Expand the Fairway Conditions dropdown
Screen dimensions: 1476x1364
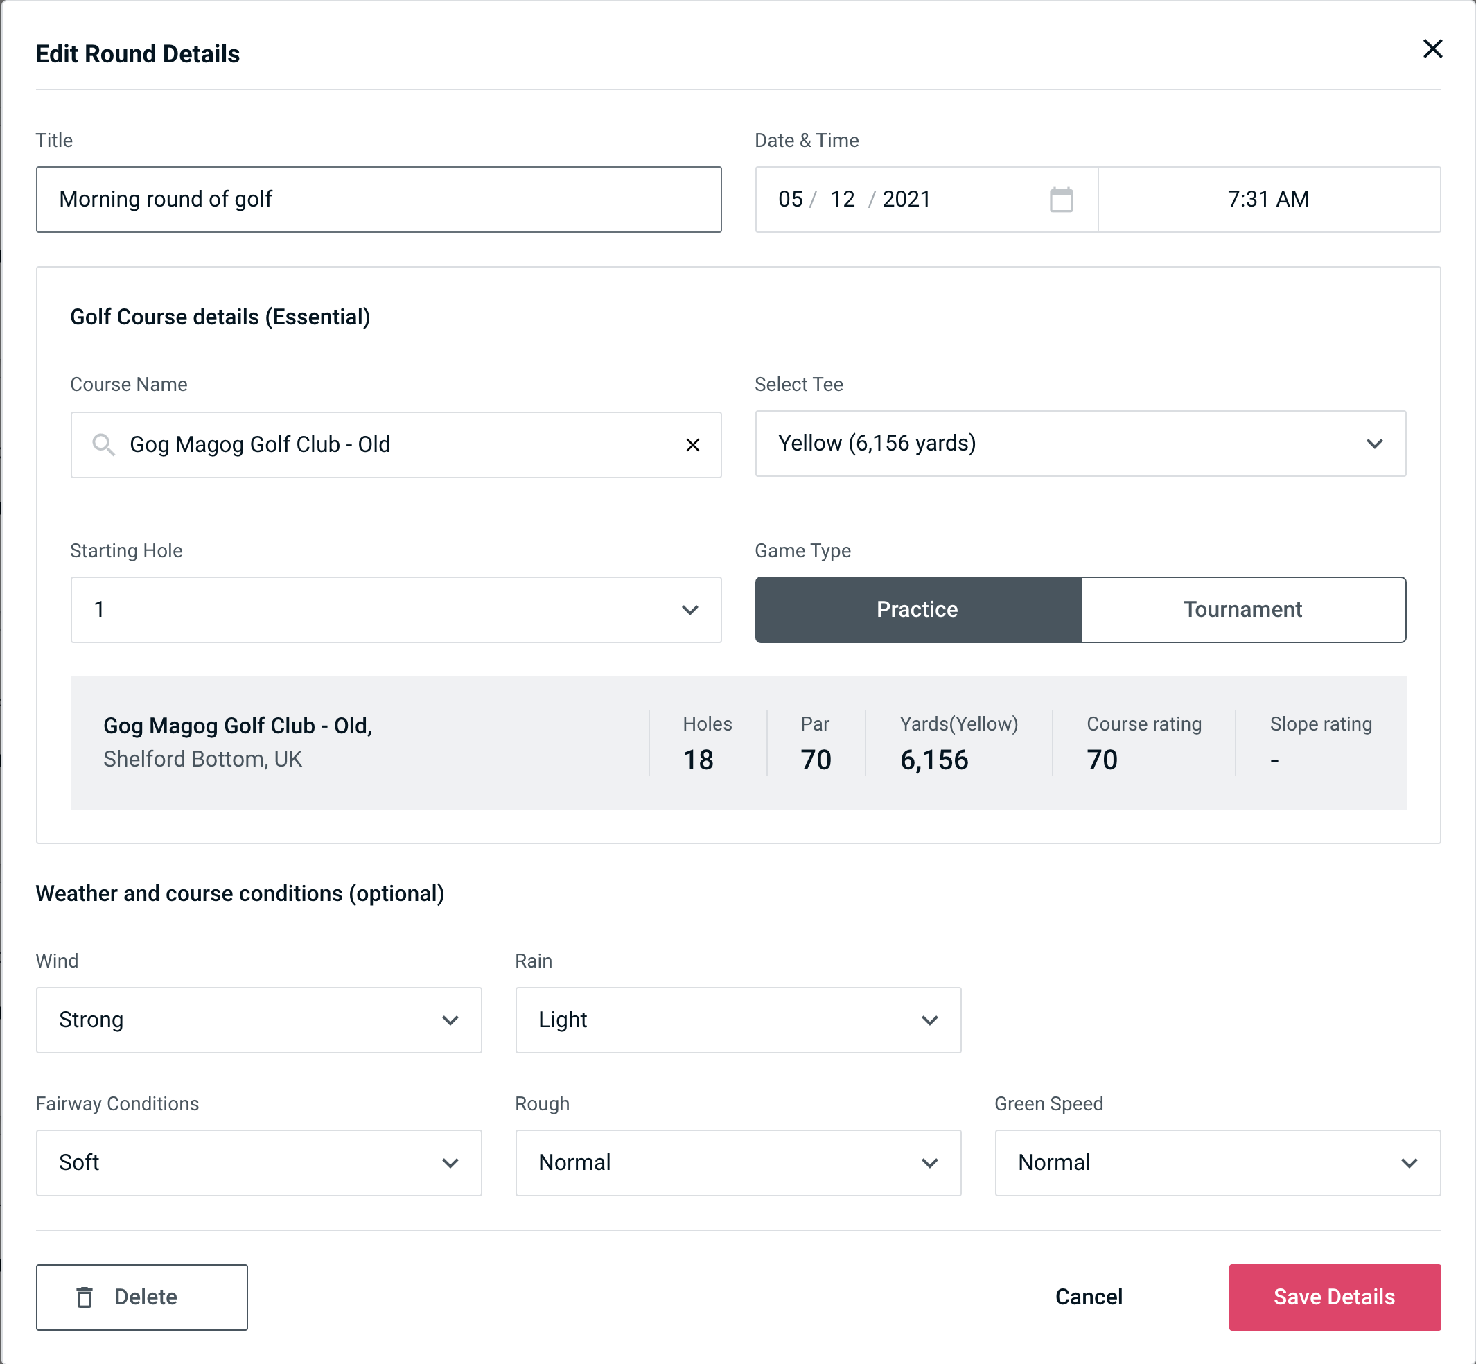257,1162
